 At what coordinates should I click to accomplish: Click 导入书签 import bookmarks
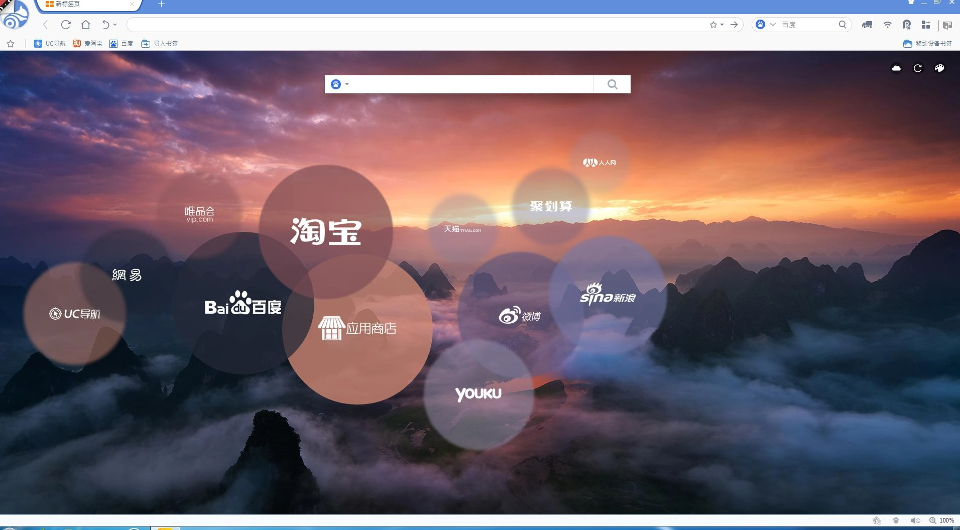(160, 44)
